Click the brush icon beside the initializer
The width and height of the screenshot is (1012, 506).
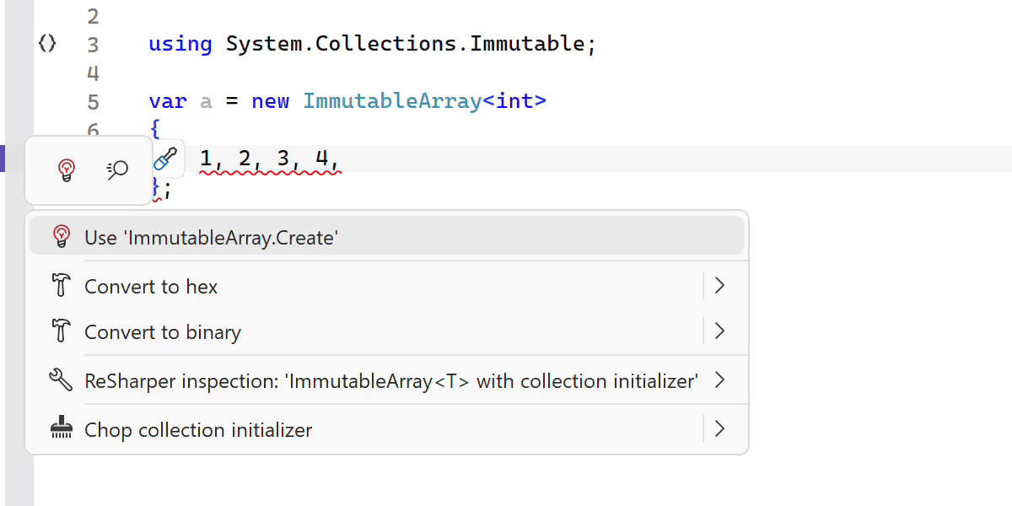click(166, 159)
